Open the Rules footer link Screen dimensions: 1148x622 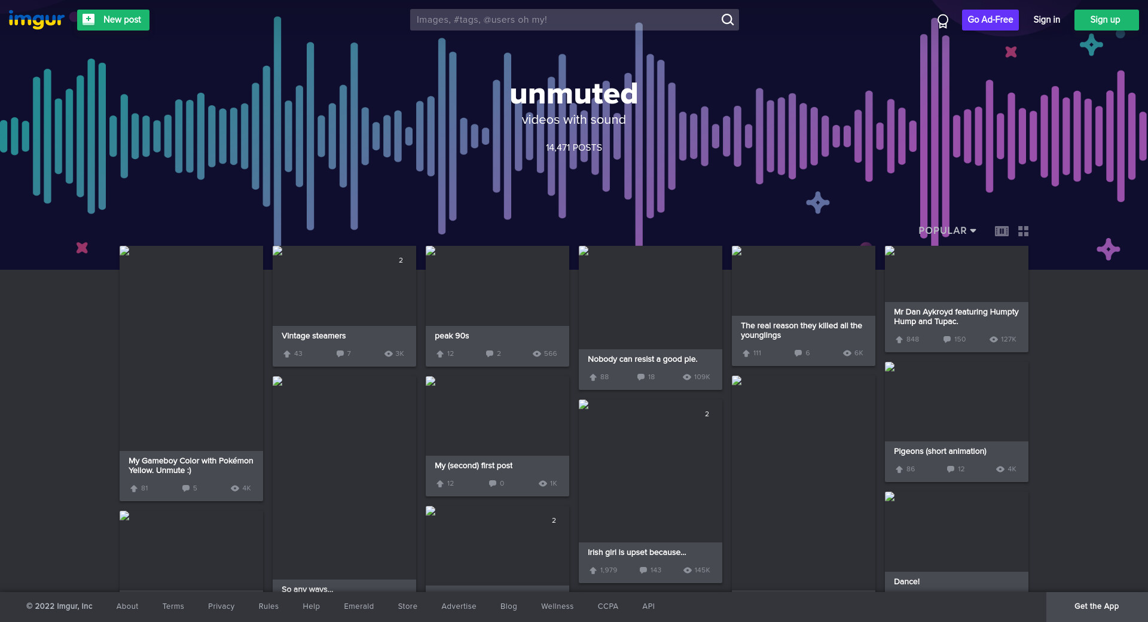[x=268, y=606]
